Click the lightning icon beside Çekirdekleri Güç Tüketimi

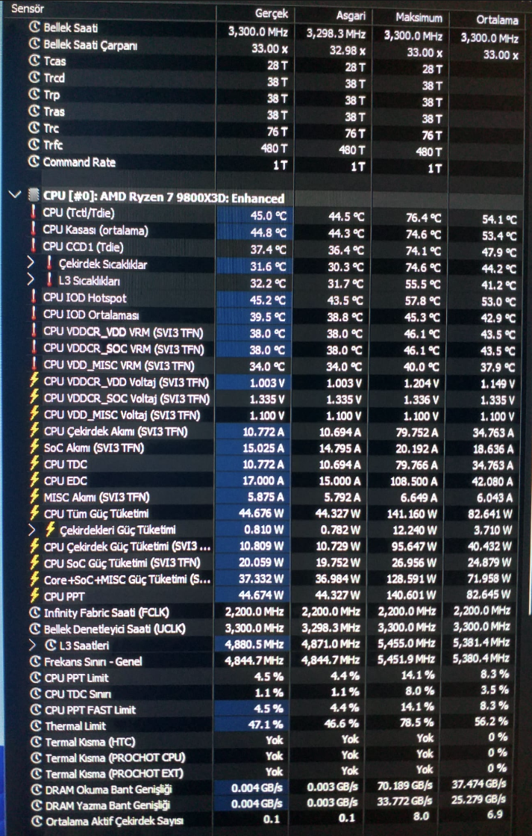pos(50,530)
